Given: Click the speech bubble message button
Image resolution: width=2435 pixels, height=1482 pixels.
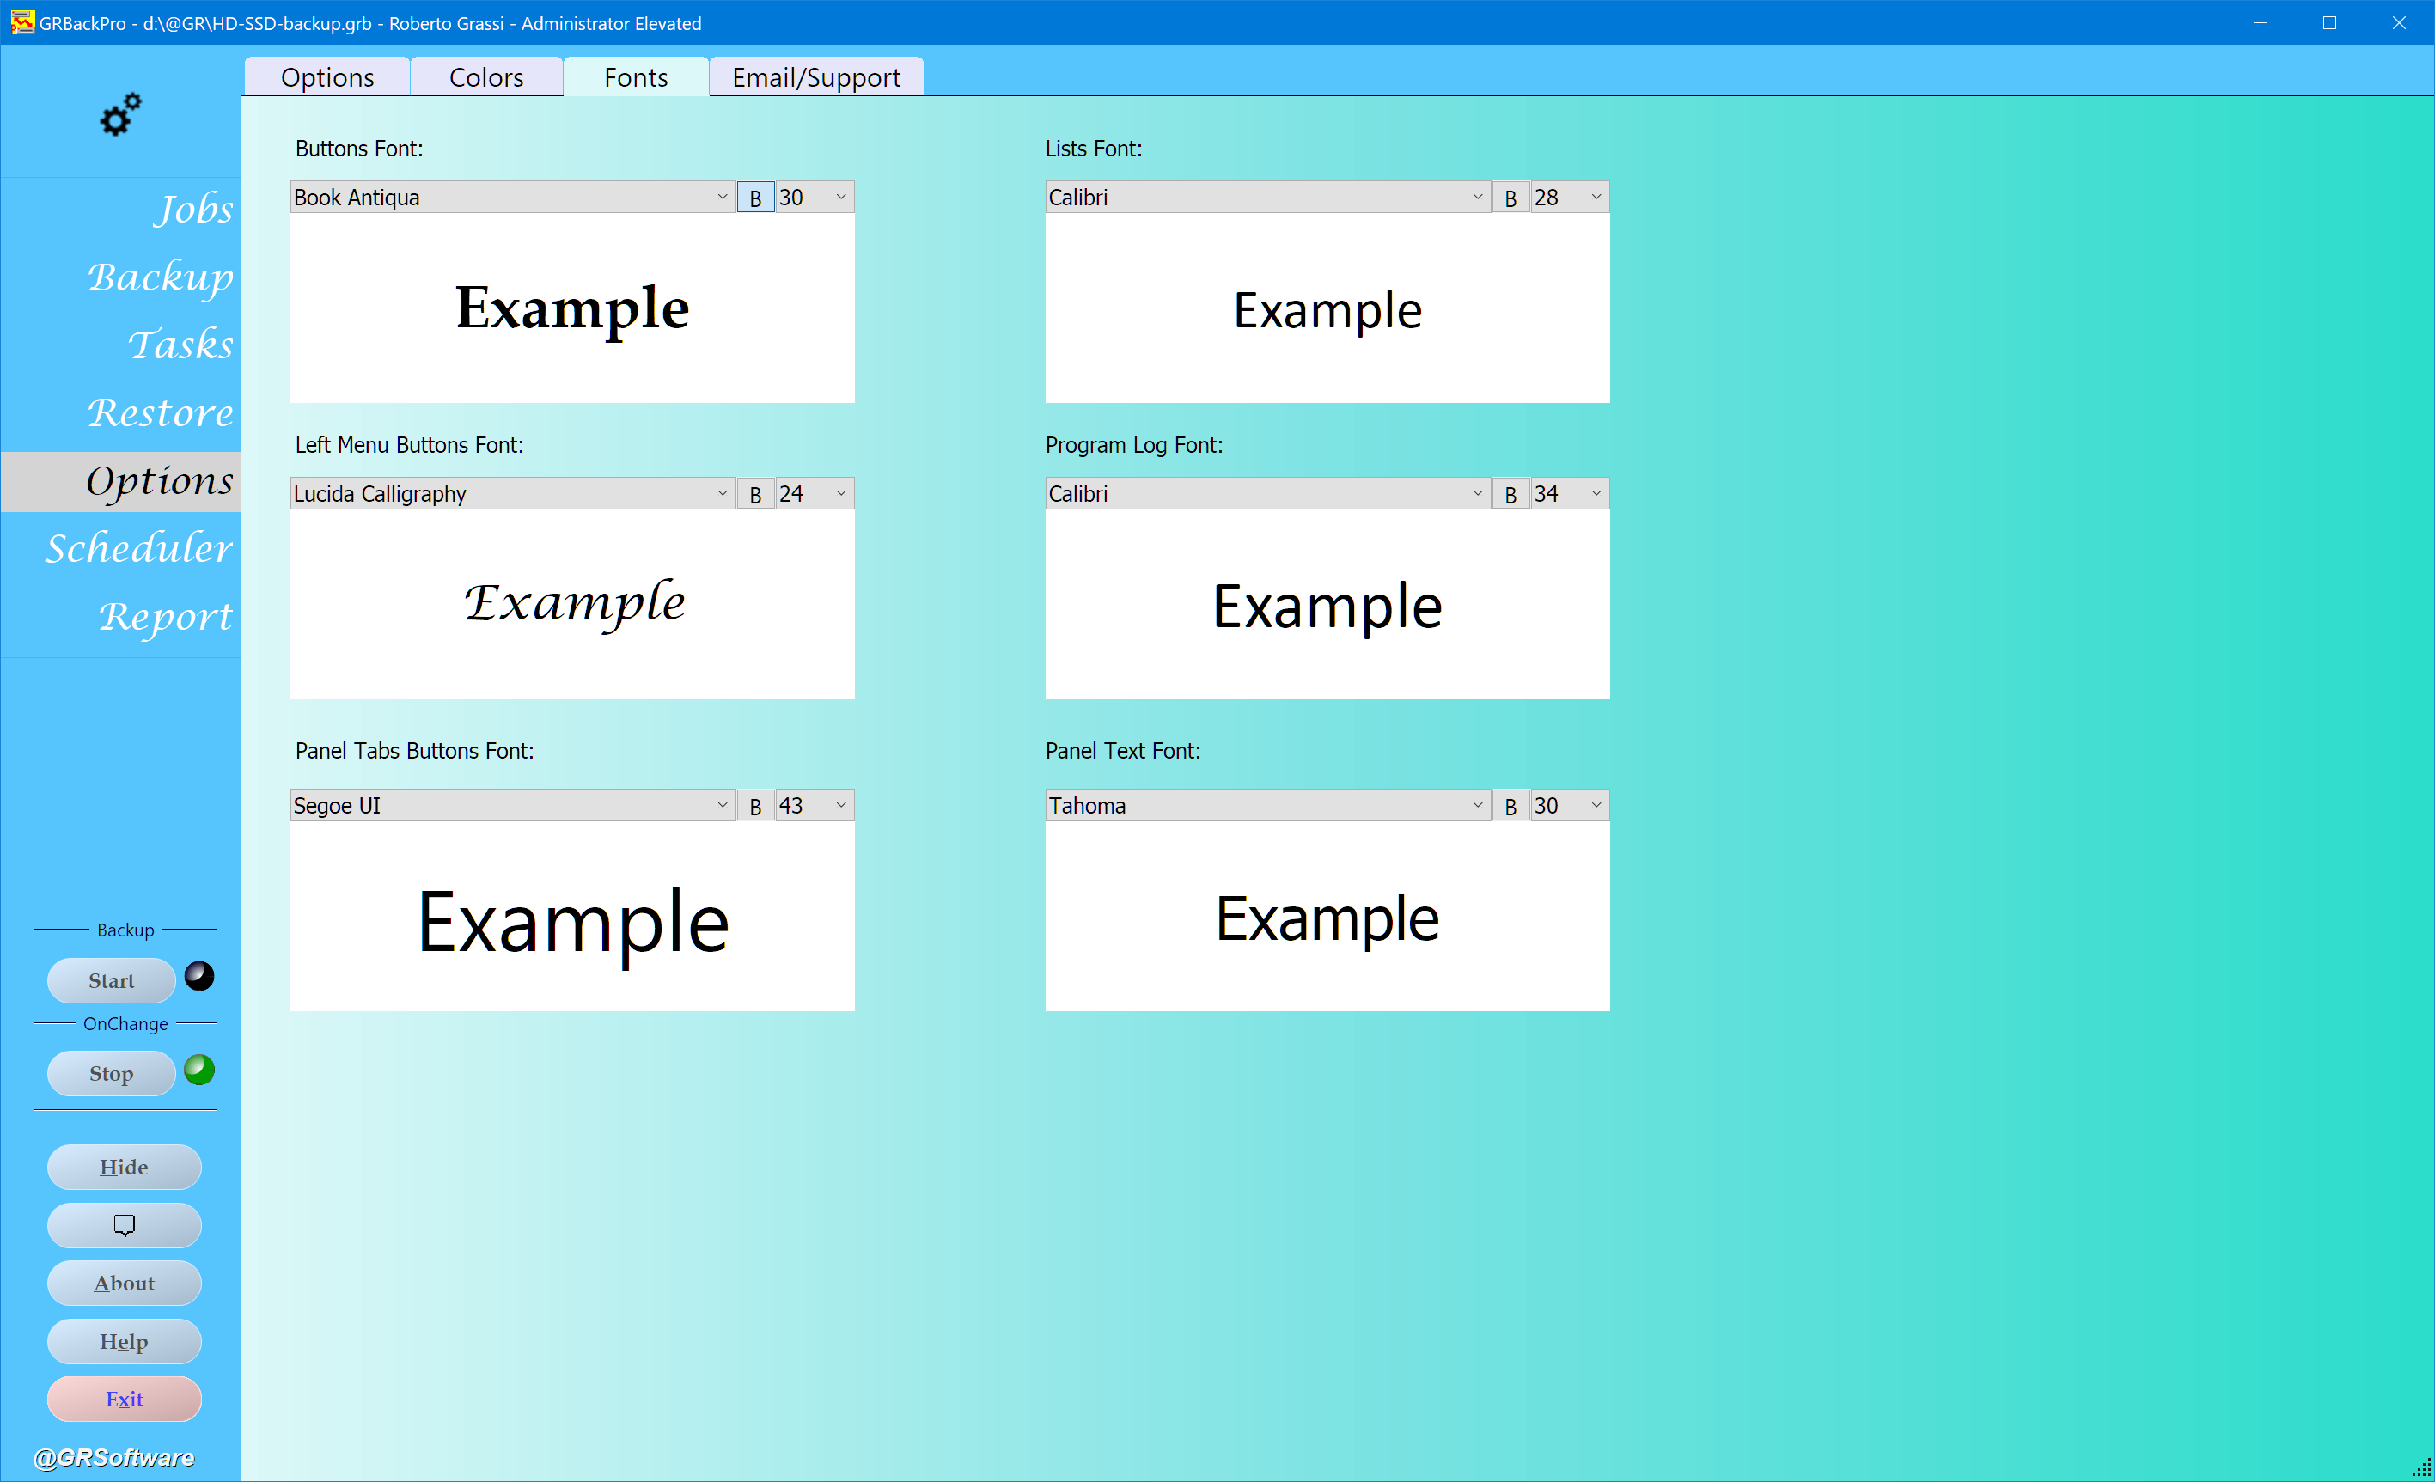Looking at the screenshot, I should click(125, 1225).
